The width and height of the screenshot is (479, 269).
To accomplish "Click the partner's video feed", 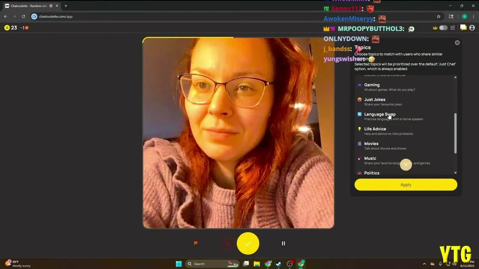I will coord(238,133).
